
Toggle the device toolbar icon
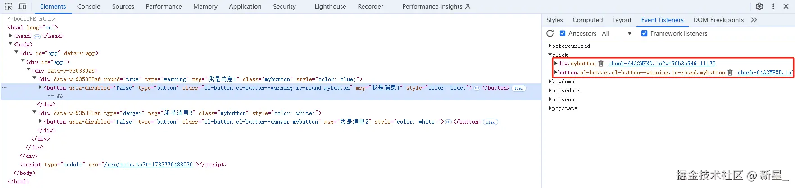click(x=22, y=6)
